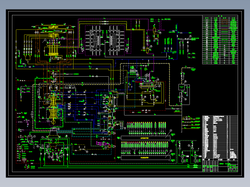The width and height of the screenshot is (250, 187).
Task: Click the title block in the bottom-right corner
Action: click(220, 166)
